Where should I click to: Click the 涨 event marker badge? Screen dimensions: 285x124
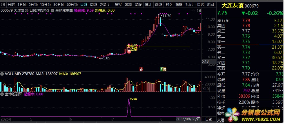141,69
